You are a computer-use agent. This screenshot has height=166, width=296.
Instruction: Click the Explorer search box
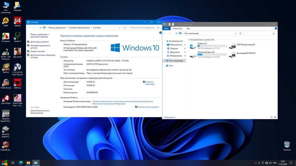260,33
